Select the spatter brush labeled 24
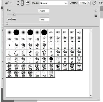This screenshot has width=103, height=102. tap(51, 39)
